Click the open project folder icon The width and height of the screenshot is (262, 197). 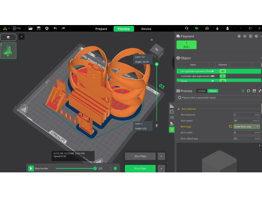30,28
